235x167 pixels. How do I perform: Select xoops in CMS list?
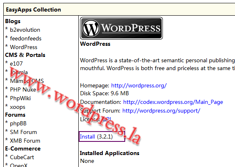point(17,107)
